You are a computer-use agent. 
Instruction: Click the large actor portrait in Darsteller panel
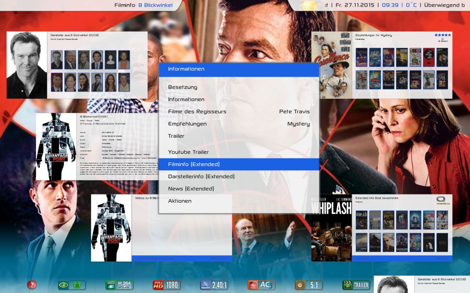27,65
